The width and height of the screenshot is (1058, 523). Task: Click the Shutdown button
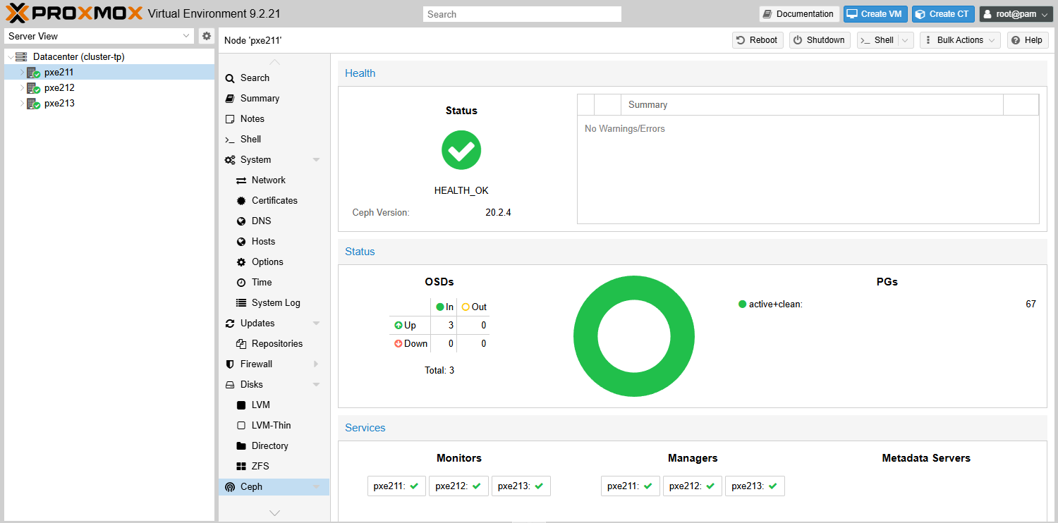tap(820, 40)
